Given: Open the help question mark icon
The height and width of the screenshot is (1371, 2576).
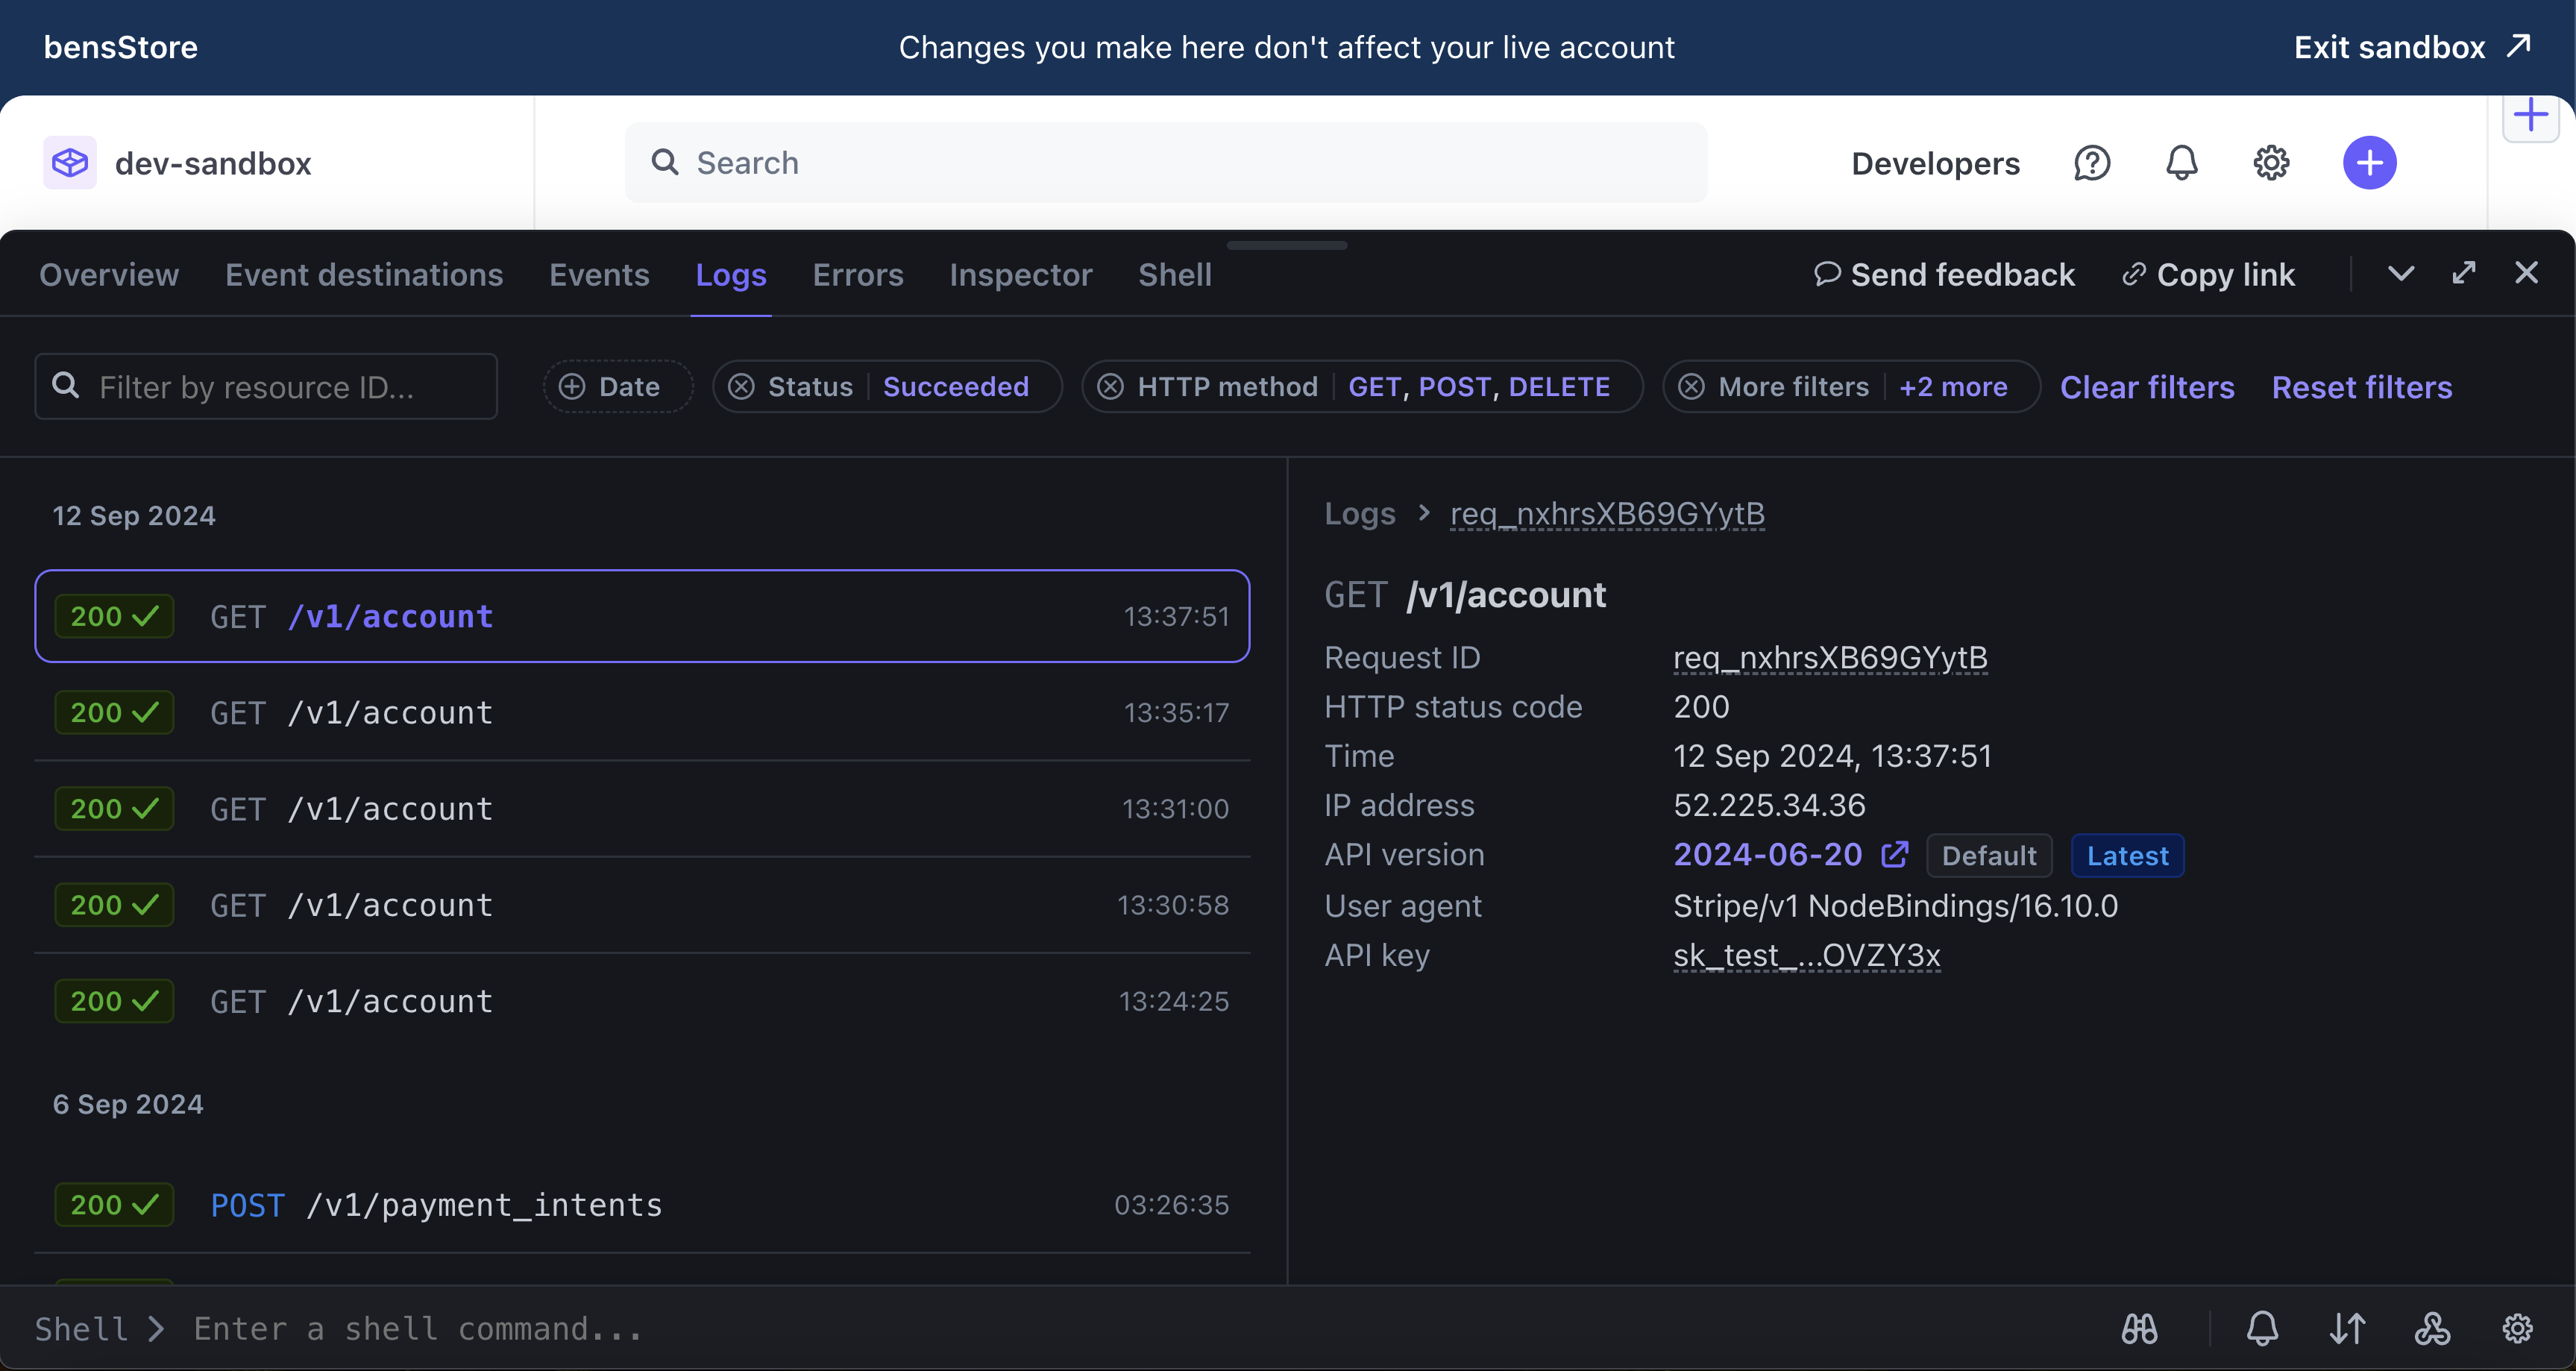Looking at the screenshot, I should click(x=2091, y=162).
